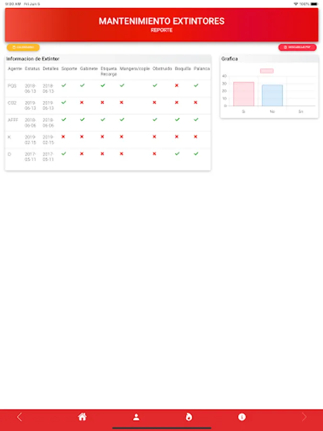
Task: Click the Palanca column header
Action: pos(201,68)
